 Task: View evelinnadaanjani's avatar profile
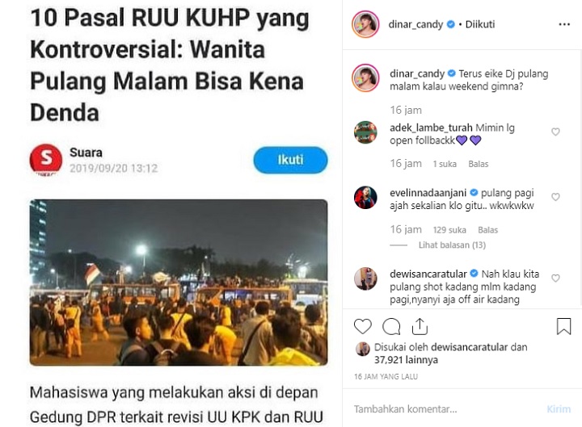(365, 198)
